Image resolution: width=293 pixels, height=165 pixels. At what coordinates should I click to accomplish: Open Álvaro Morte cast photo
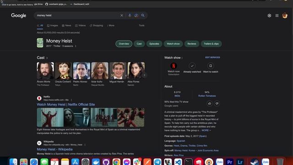pos(45,71)
